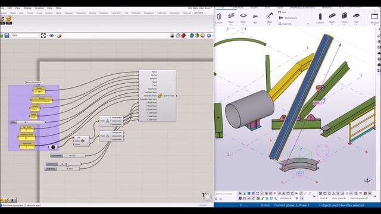Click the zoom extents icon in Grasshopper toolbar
Image resolution: width=381 pixels, height=214 pixels.
pyautogui.click(x=43, y=36)
